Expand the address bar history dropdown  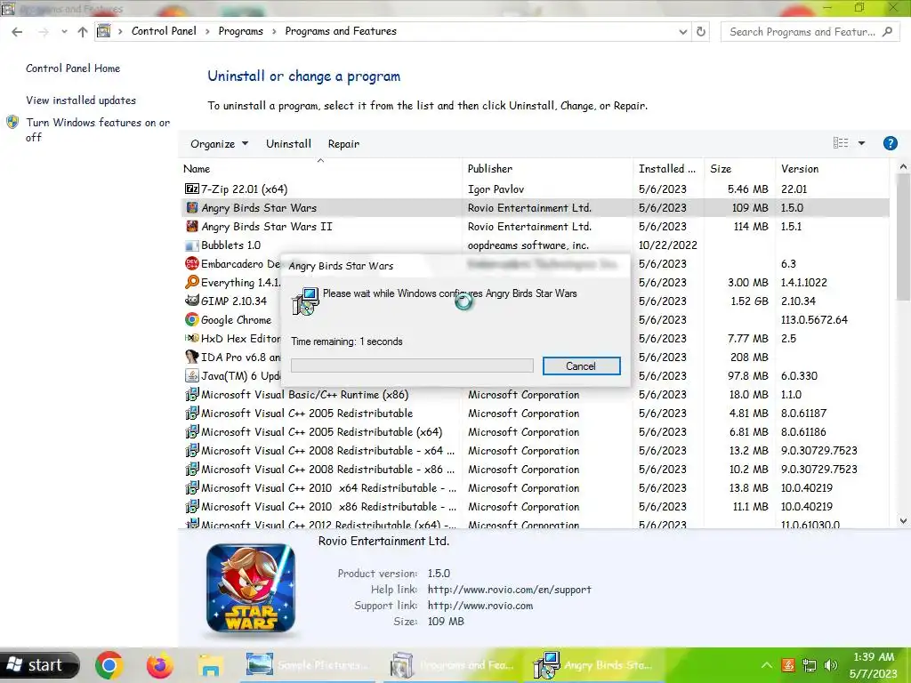click(682, 32)
